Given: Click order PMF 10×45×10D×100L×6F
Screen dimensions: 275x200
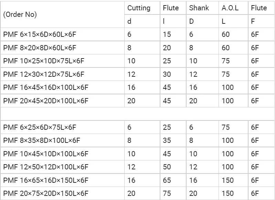Looking at the screenshot, I should pyautogui.click(x=45, y=154).
